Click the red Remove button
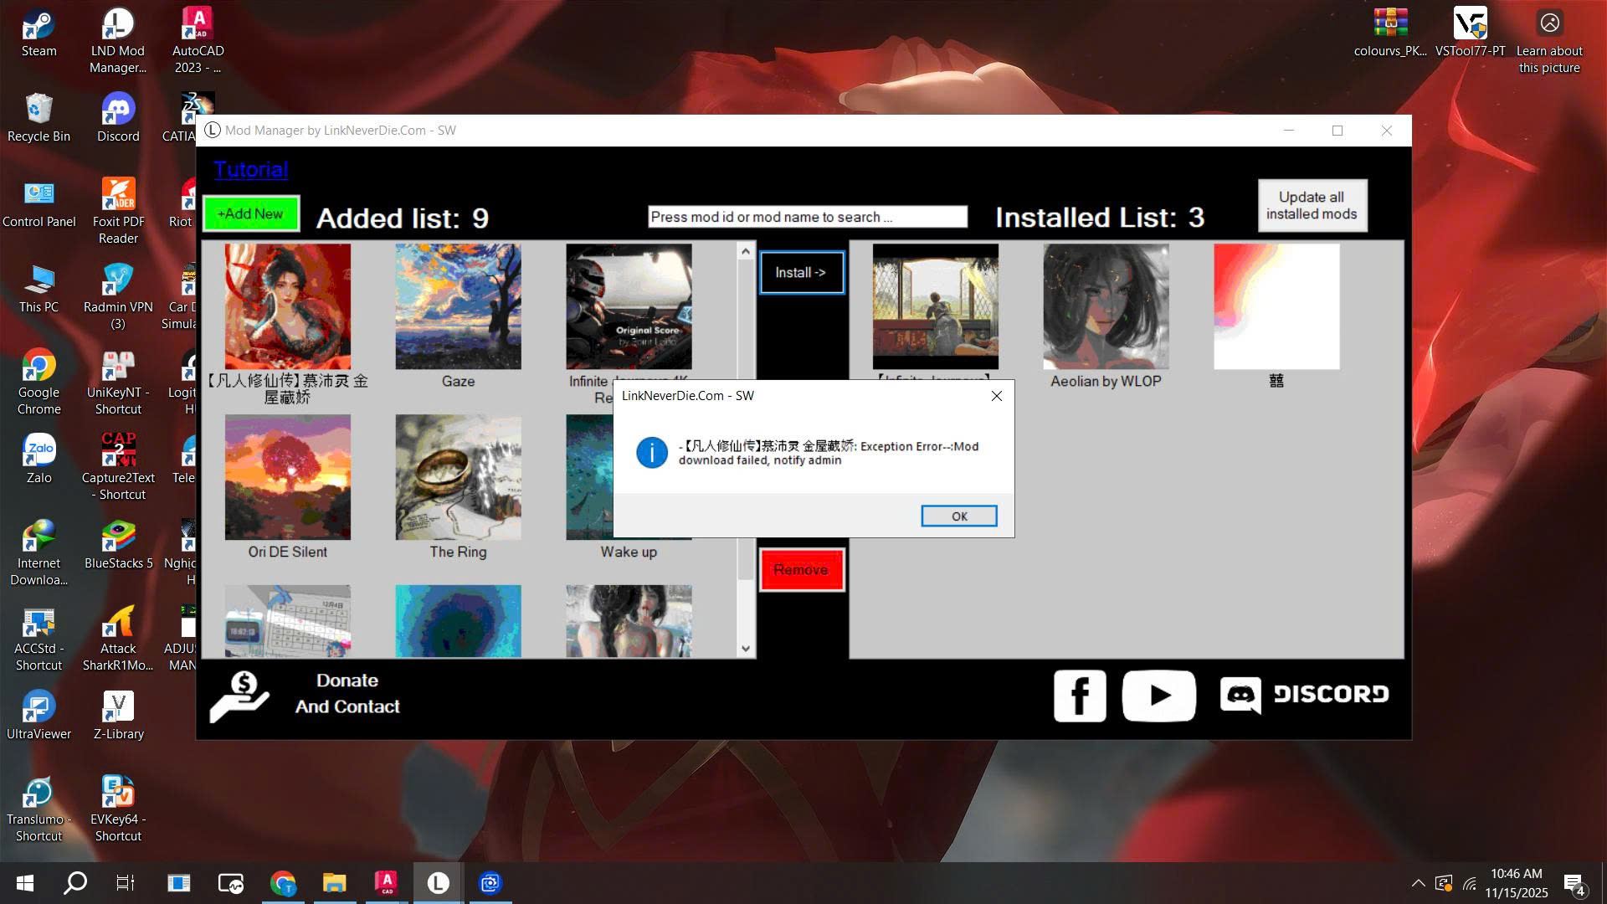This screenshot has width=1607, height=904. coord(801,570)
